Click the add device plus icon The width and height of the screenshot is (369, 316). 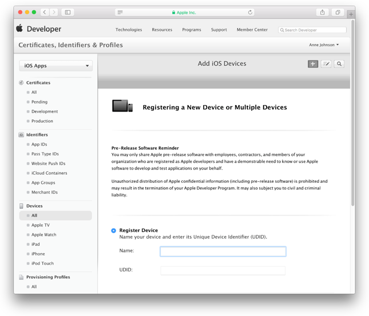coord(313,64)
